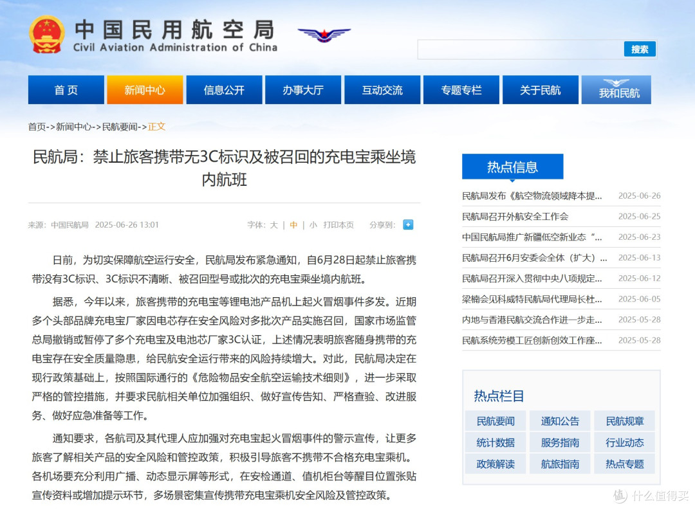Open 办事大厅 navigation tab
The image size is (695, 510).
303,90
